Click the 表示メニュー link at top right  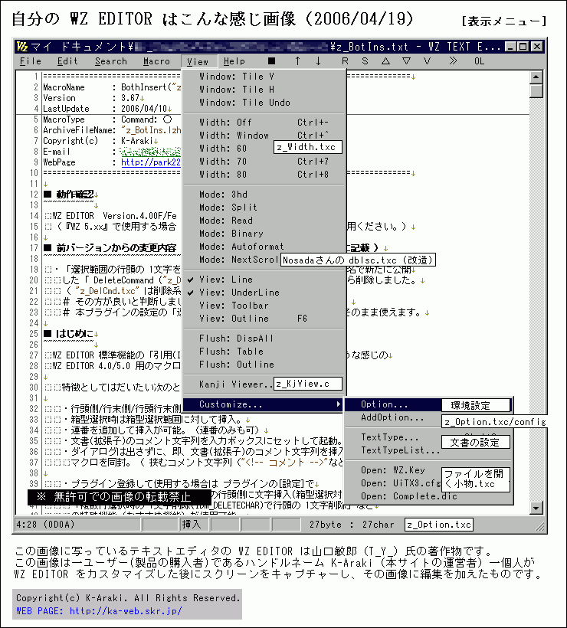(x=504, y=21)
